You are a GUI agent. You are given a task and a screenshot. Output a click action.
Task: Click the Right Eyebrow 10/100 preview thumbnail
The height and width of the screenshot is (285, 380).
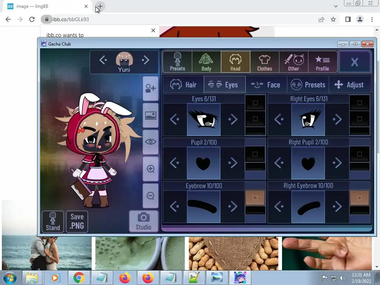[x=308, y=206]
